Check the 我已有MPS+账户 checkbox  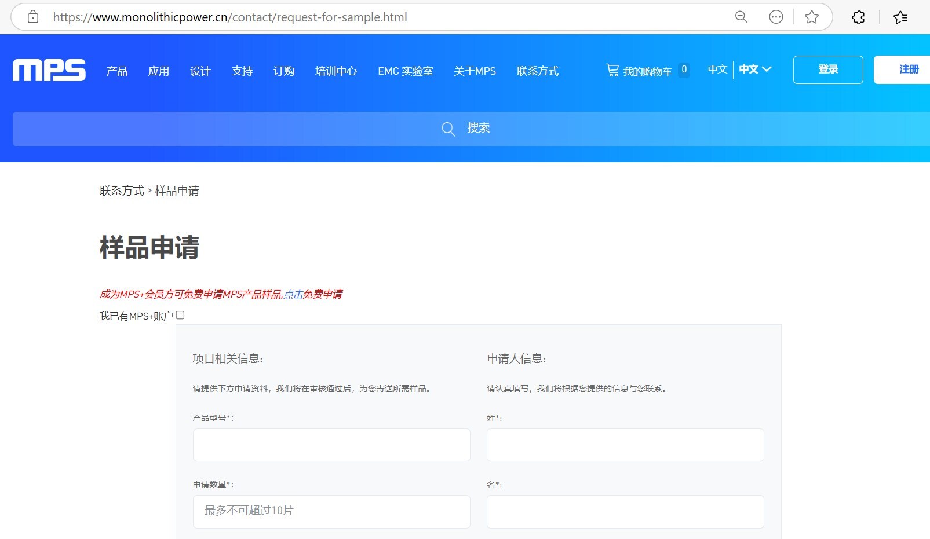point(180,315)
